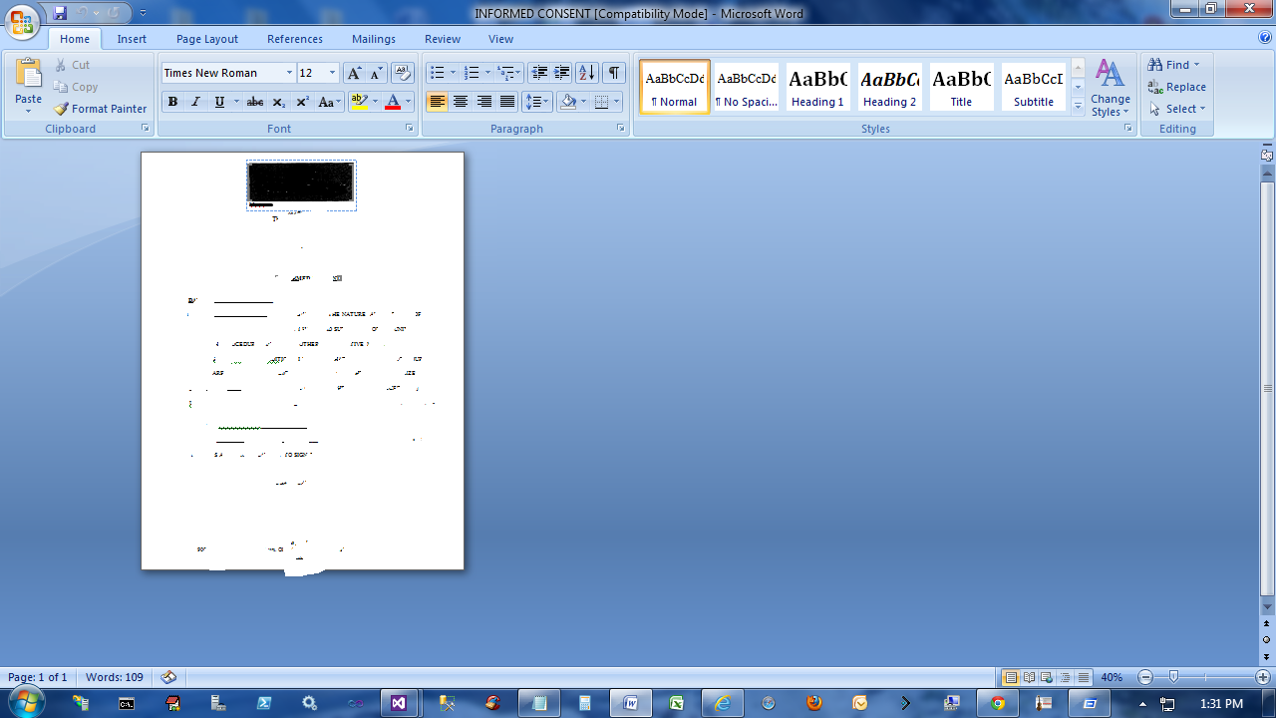Viewport: 1276px width, 718px height.
Task: Open the Review tab
Action: click(443, 39)
